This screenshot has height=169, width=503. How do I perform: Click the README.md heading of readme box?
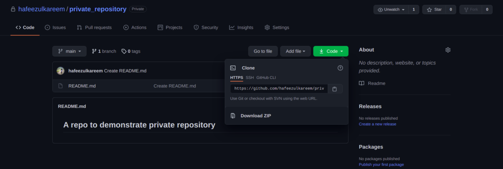coord(72,106)
